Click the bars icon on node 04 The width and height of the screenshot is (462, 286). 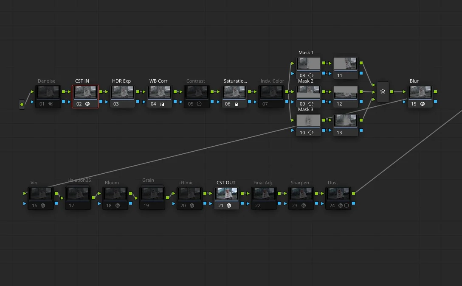(x=162, y=104)
